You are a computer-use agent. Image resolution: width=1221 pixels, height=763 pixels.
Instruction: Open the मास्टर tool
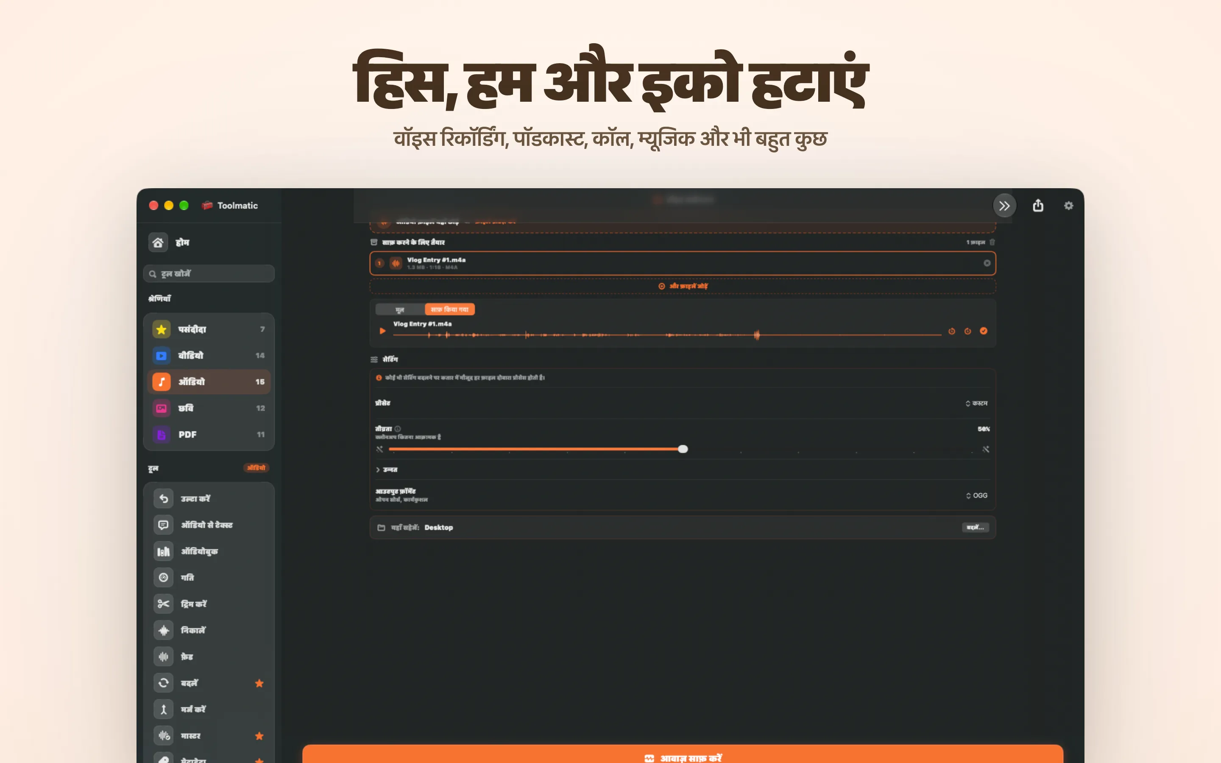tap(209, 736)
